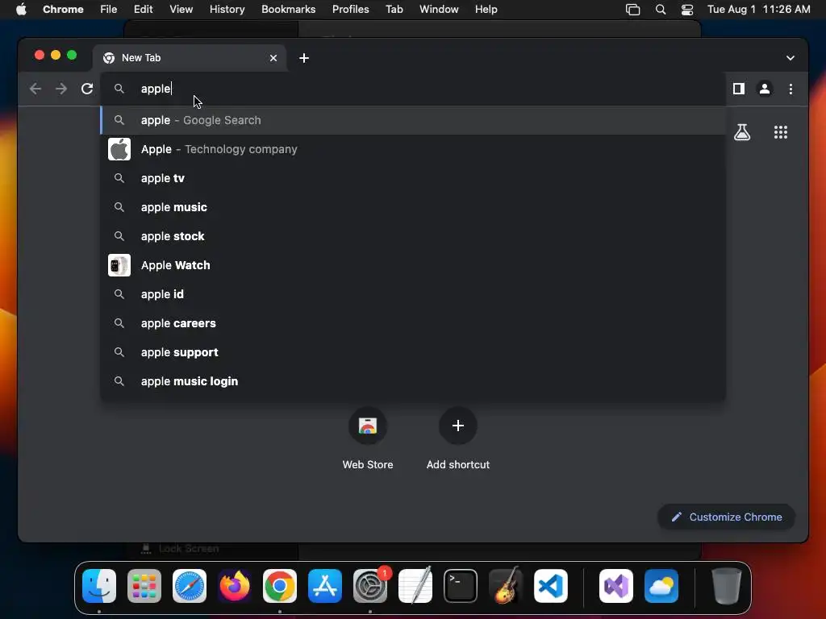Click the Apple logo suggestion icon

[x=119, y=149]
